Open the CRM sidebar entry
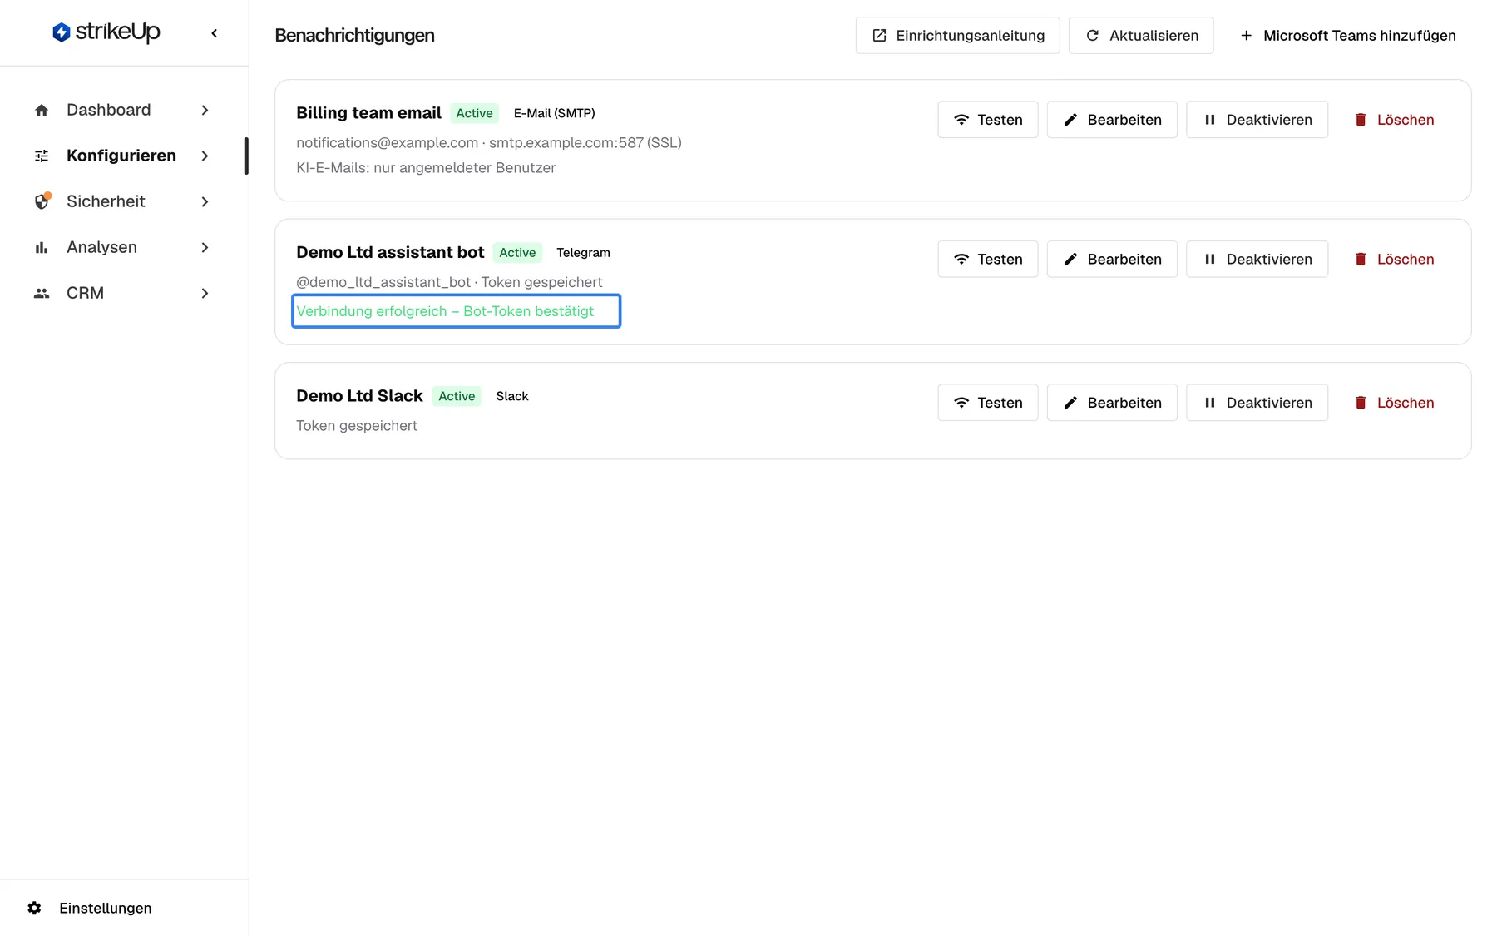The width and height of the screenshot is (1497, 936). click(x=122, y=293)
